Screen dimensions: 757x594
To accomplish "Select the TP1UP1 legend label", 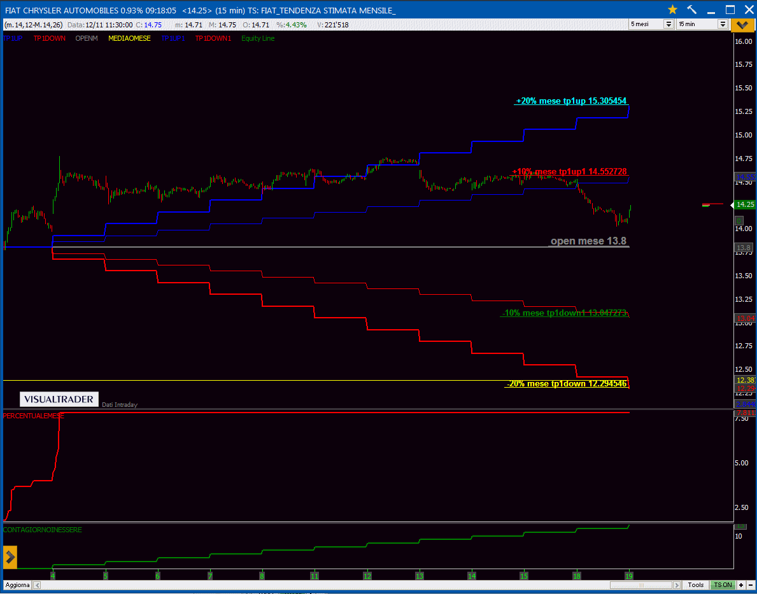I will (173, 38).
